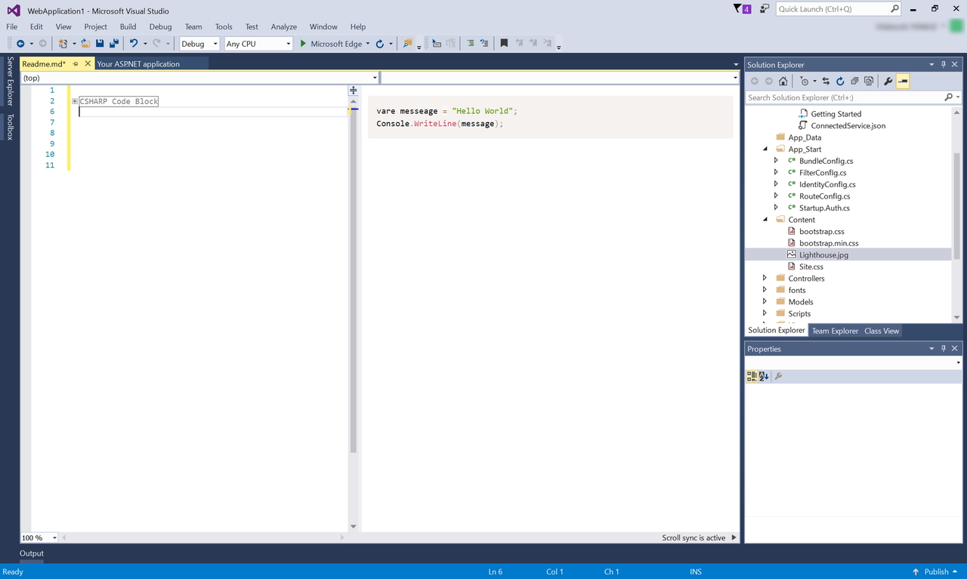
Task: Toggle Preview Selected Items in Solution Explorer
Action: pos(903,82)
